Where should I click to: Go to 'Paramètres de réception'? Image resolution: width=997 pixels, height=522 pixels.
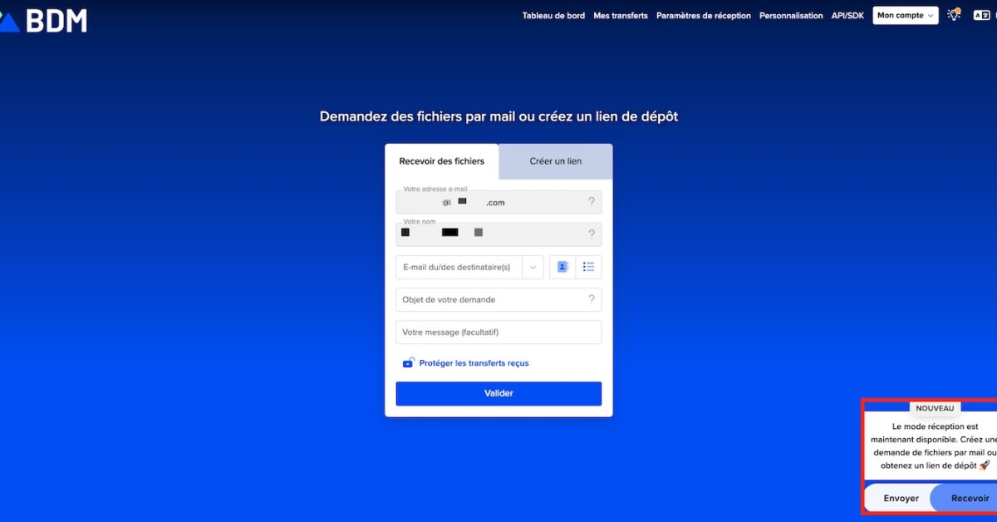[x=704, y=15]
